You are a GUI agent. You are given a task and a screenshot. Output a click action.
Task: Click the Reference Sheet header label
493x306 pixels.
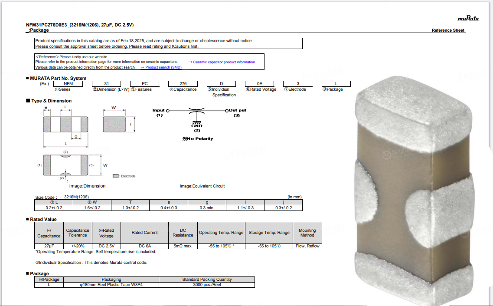tap(448, 30)
